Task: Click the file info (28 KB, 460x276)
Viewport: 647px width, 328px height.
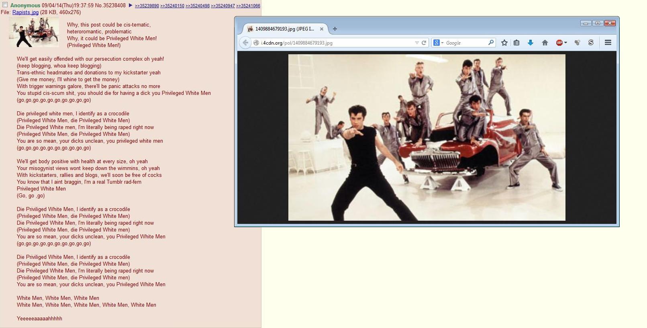Action: (61, 12)
